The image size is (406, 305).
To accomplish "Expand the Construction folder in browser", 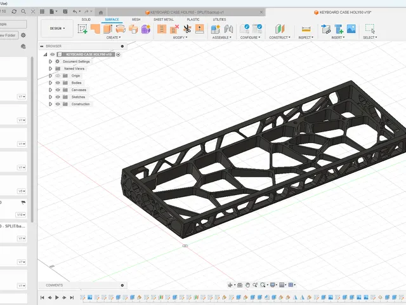I will [x=51, y=104].
